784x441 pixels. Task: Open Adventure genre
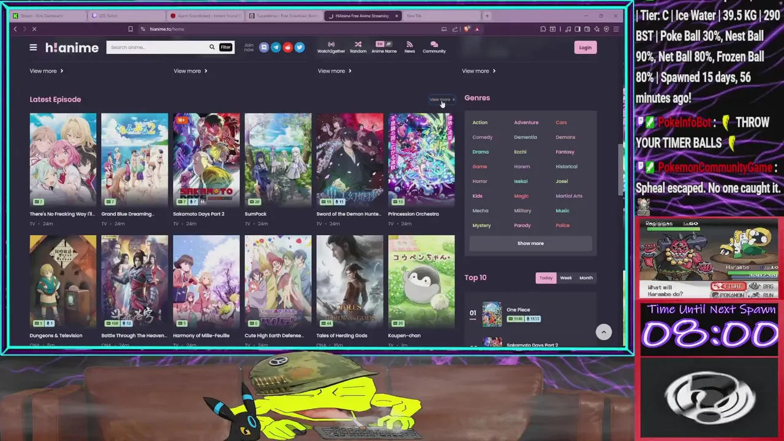(526, 123)
